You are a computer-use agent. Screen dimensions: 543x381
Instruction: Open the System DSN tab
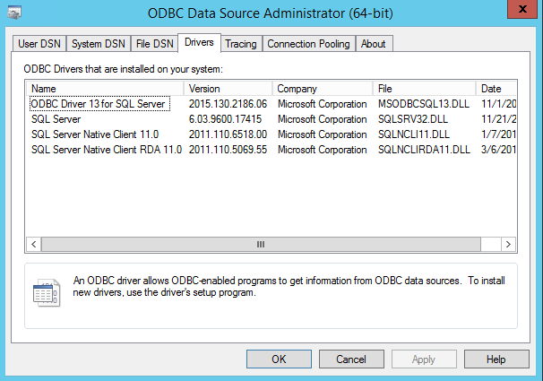pos(99,44)
